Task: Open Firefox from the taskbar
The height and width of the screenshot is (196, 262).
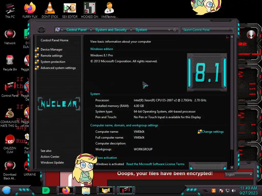Action: [x=66, y=190]
